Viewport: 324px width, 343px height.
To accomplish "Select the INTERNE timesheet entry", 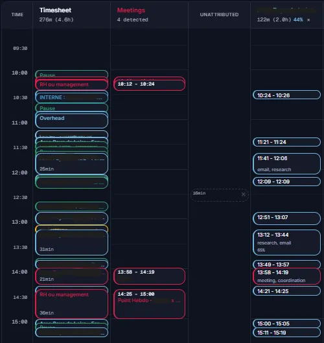I will [x=71, y=98].
